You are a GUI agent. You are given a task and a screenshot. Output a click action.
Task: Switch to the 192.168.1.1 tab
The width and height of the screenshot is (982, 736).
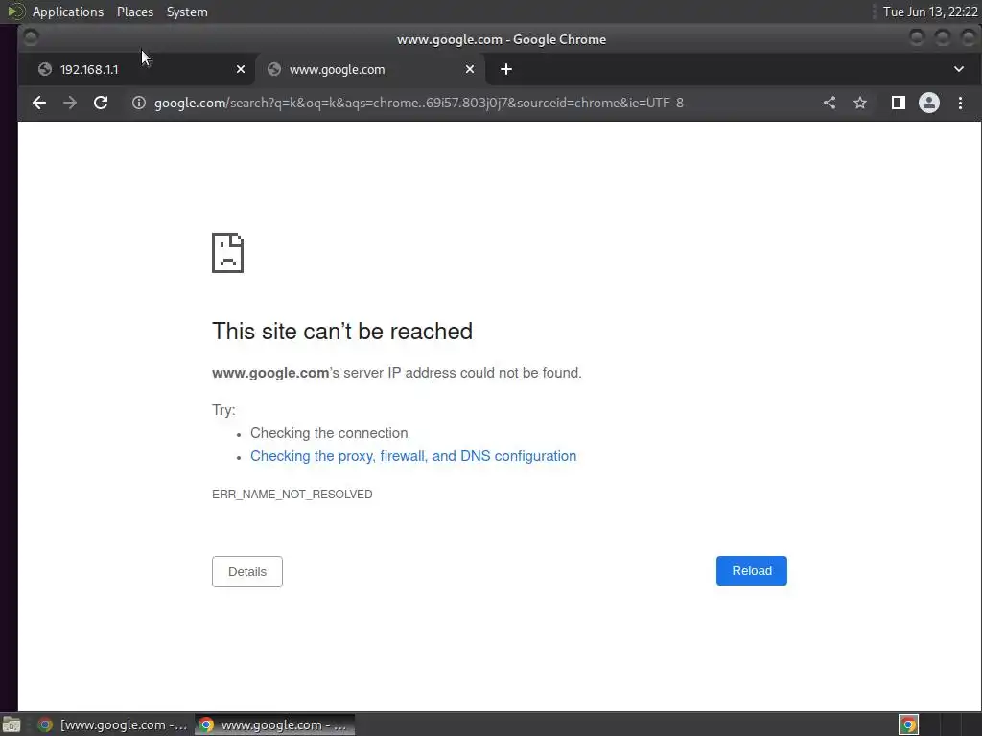[138, 69]
